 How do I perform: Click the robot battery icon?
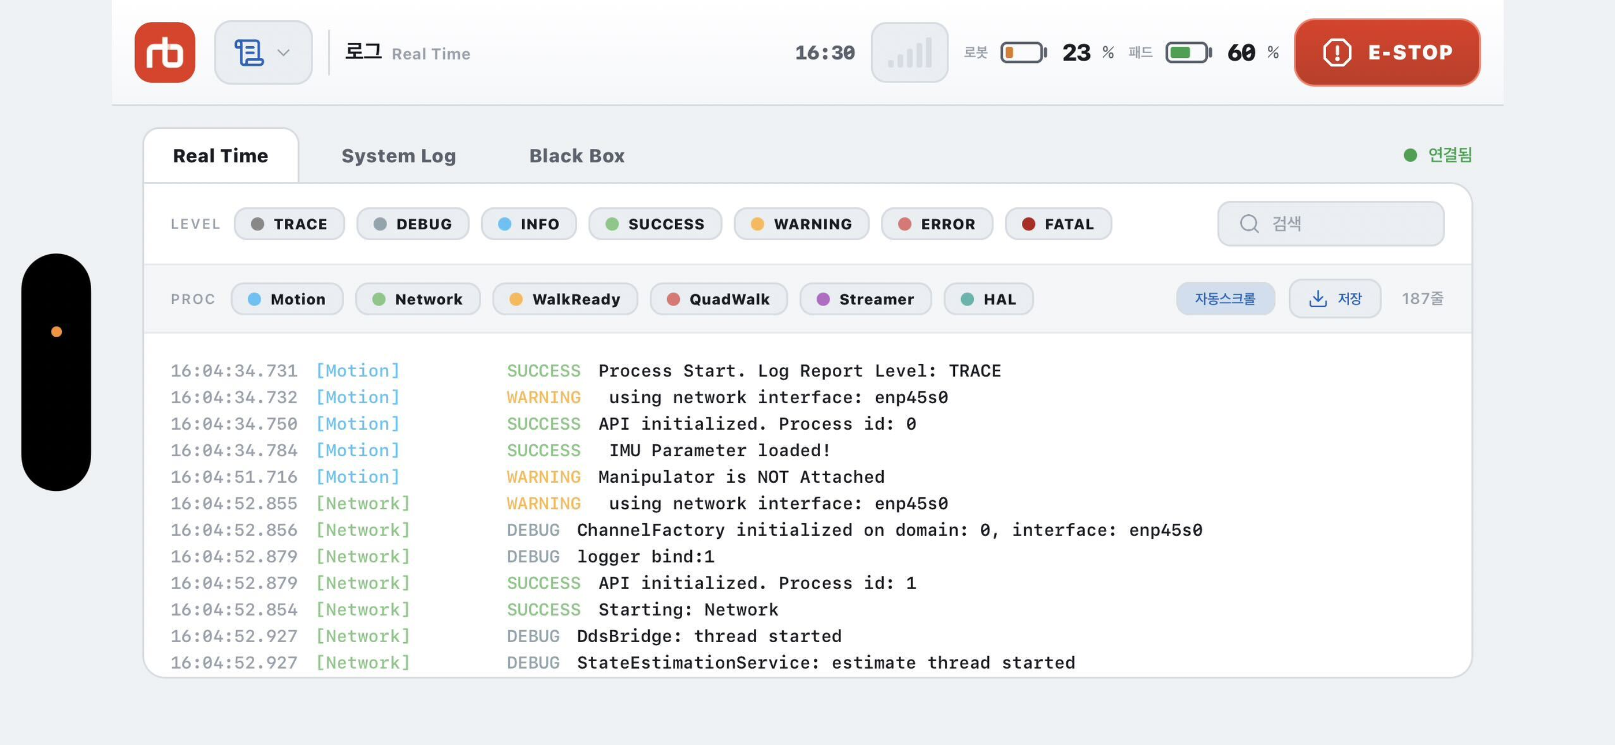click(1023, 53)
